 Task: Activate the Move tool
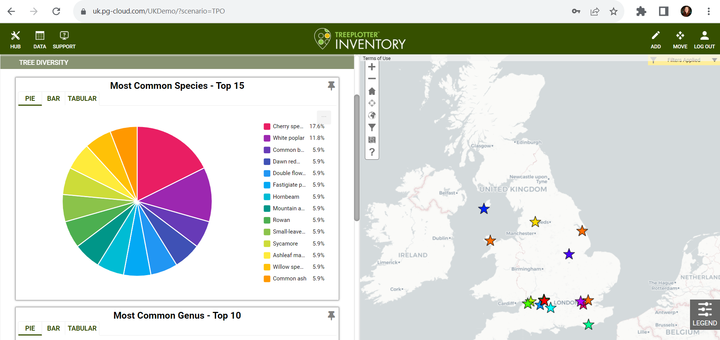click(680, 40)
